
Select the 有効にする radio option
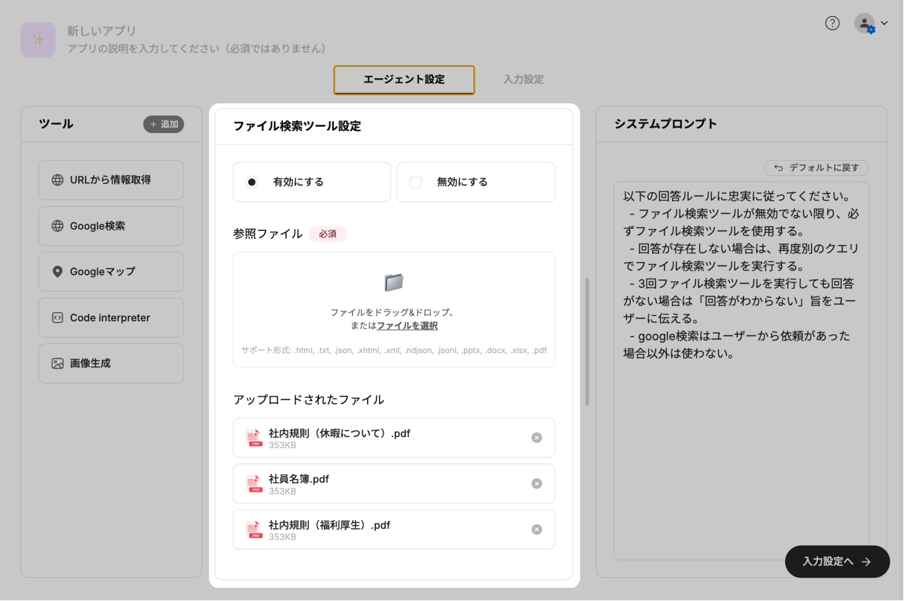click(252, 182)
